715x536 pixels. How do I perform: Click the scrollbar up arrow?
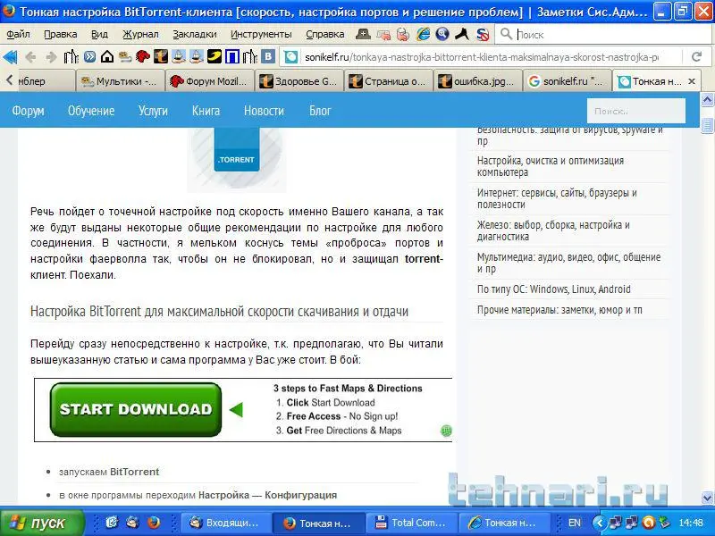[707, 100]
